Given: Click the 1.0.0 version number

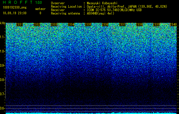Looking at the screenshot, I should 38,2.
